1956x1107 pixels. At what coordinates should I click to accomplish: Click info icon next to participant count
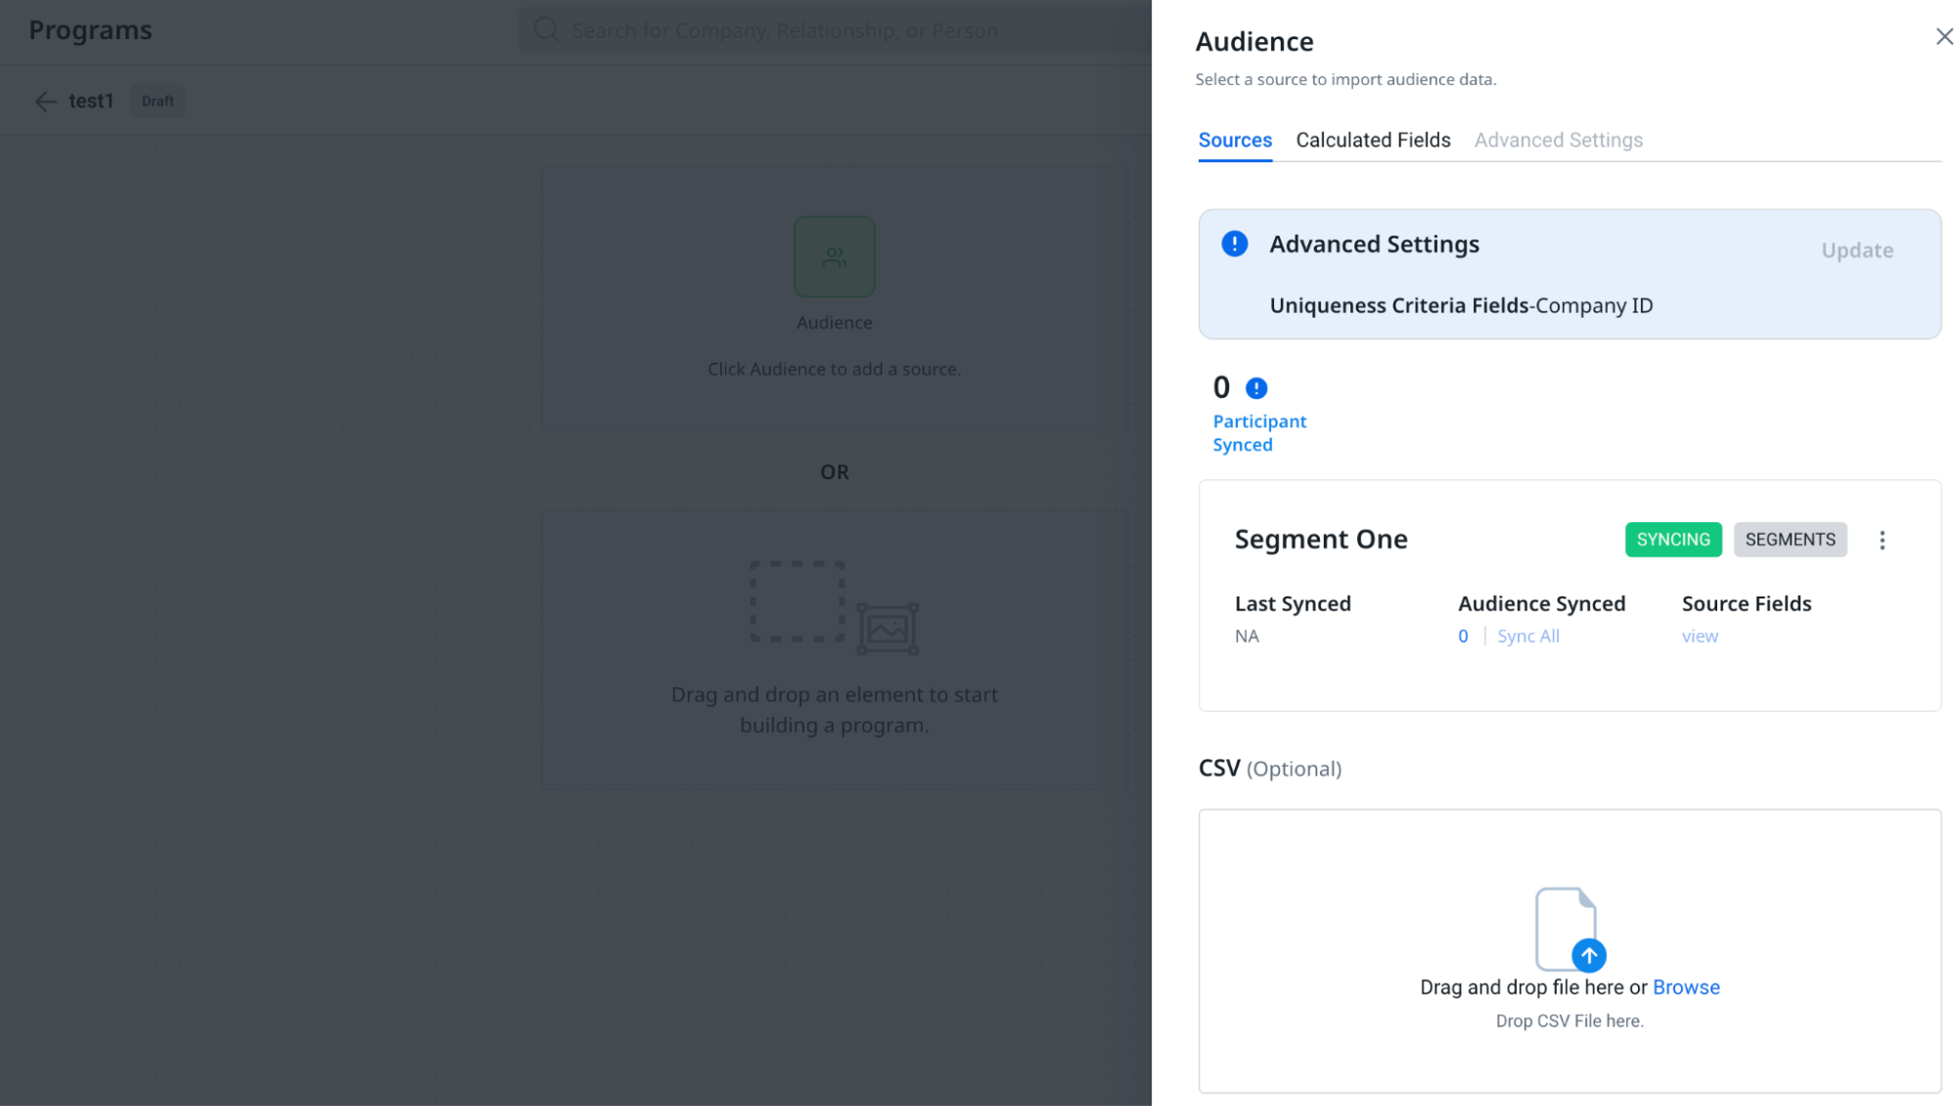pos(1256,388)
